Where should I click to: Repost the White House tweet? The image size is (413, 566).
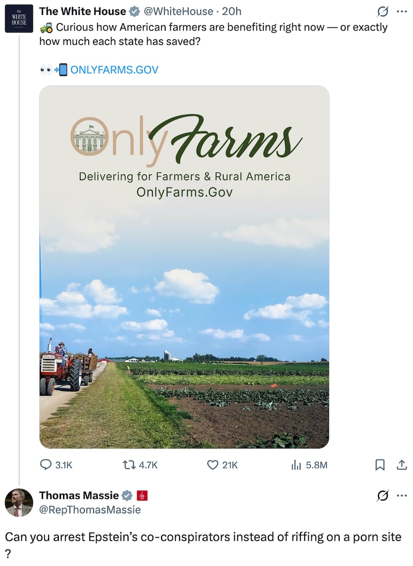coord(127,465)
